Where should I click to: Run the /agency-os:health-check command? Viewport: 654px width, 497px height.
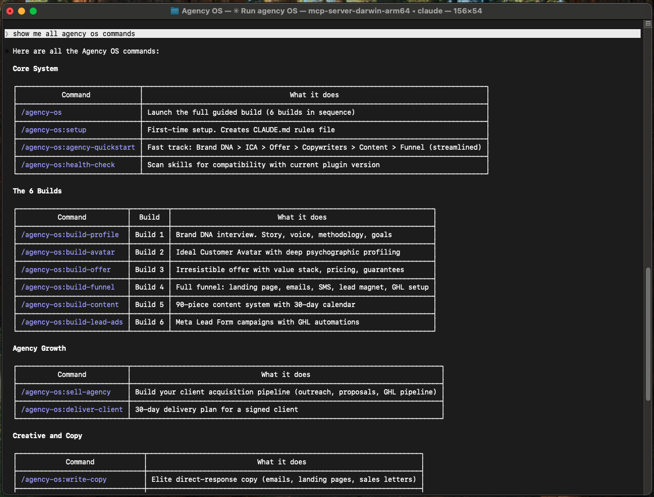click(x=68, y=164)
